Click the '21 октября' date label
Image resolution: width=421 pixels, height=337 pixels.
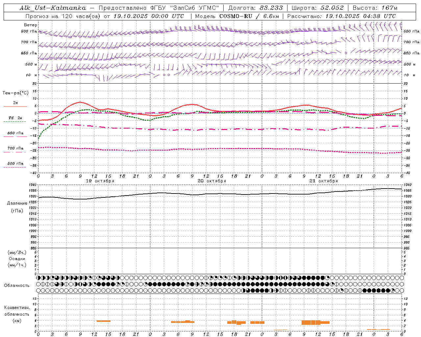pyautogui.click(x=324, y=181)
